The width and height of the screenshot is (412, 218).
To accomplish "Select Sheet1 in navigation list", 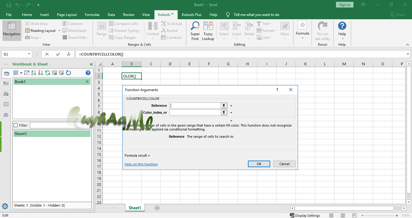I will pos(52,134).
